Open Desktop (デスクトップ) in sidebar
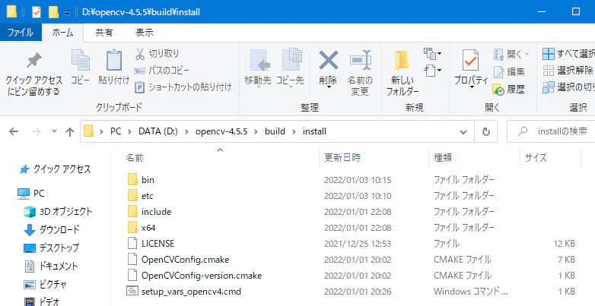595x306 pixels. [x=51, y=248]
